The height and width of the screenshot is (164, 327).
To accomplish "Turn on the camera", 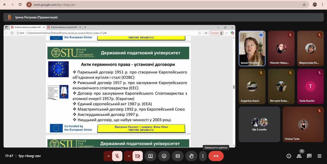I will (x=137, y=156).
